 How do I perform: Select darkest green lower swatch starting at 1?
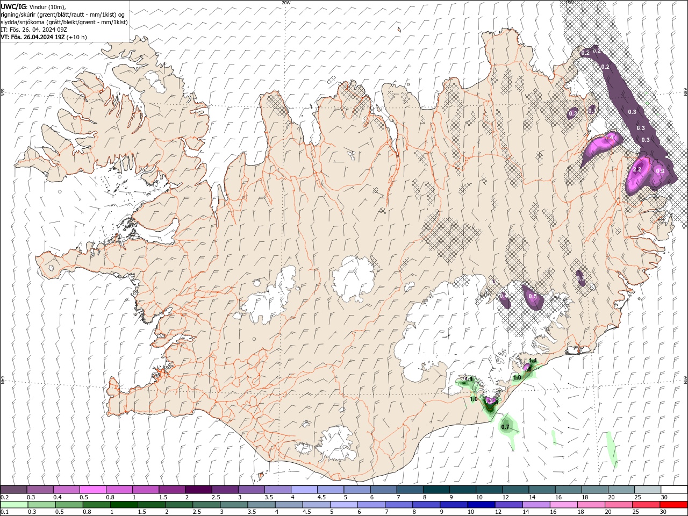pos(124,505)
